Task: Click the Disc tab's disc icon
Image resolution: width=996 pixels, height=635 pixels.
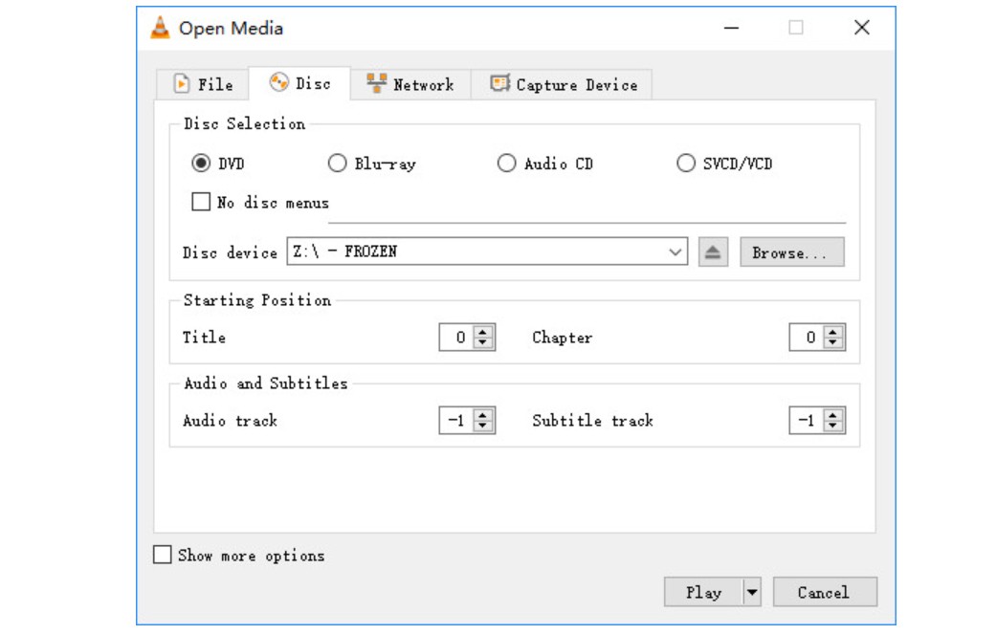Action: coord(278,84)
